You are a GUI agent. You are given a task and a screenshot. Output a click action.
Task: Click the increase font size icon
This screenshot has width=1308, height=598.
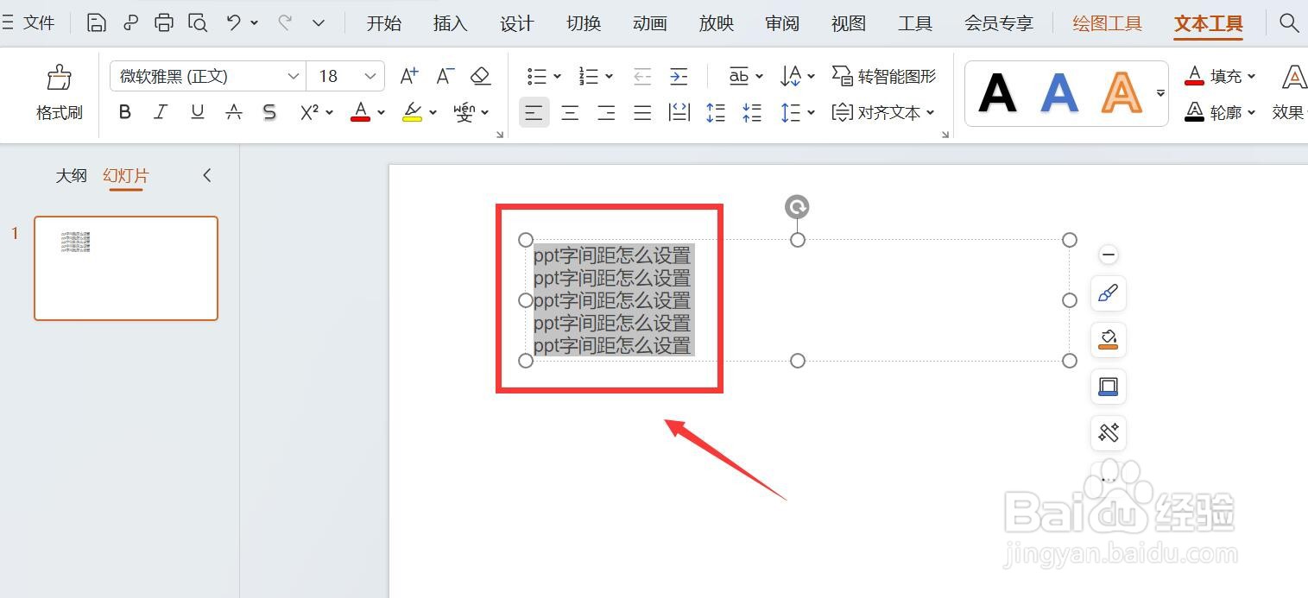click(x=408, y=76)
